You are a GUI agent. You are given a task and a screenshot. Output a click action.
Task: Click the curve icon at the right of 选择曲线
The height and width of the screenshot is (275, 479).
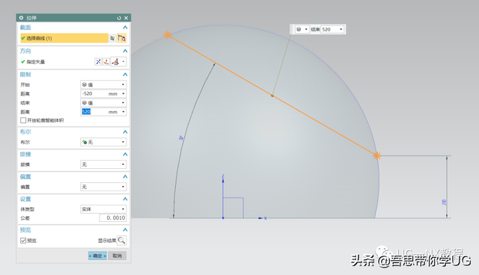pyautogui.click(x=121, y=38)
